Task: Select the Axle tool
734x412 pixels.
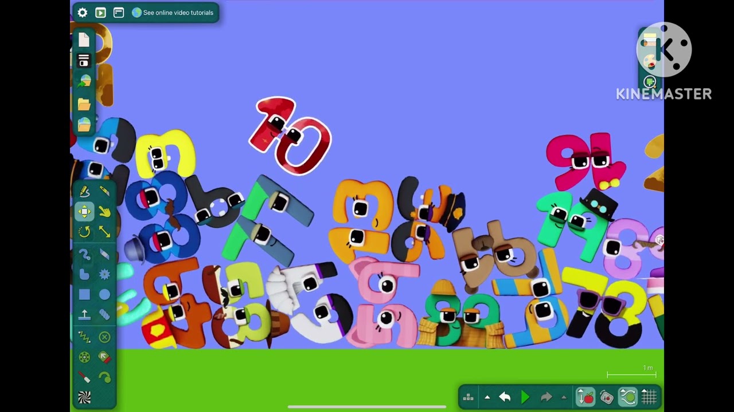Action: pyautogui.click(x=84, y=358)
